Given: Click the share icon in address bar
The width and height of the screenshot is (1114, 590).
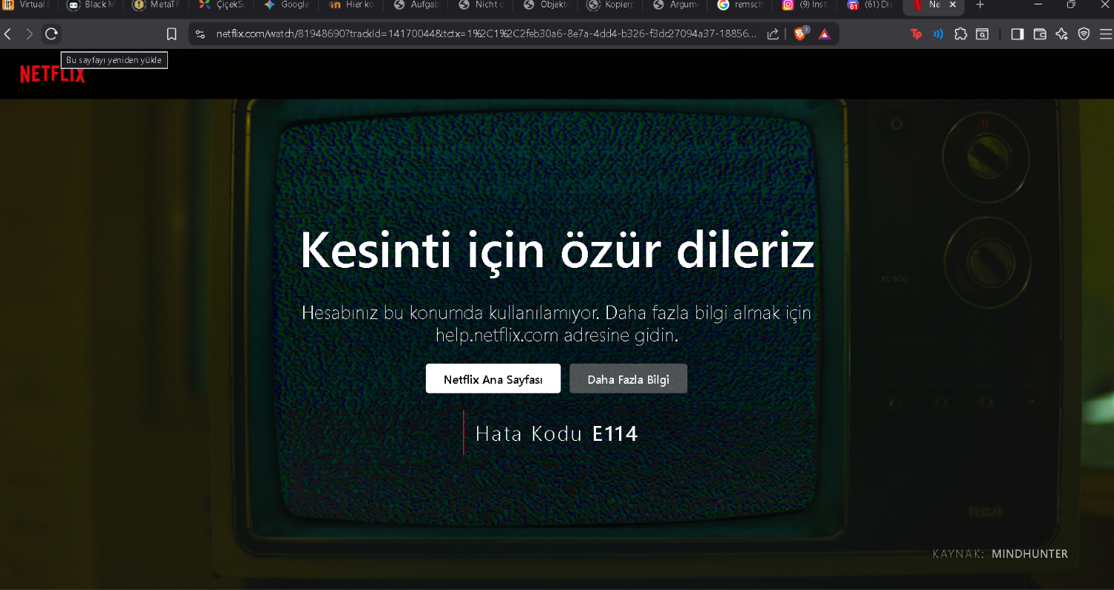Looking at the screenshot, I should (773, 34).
